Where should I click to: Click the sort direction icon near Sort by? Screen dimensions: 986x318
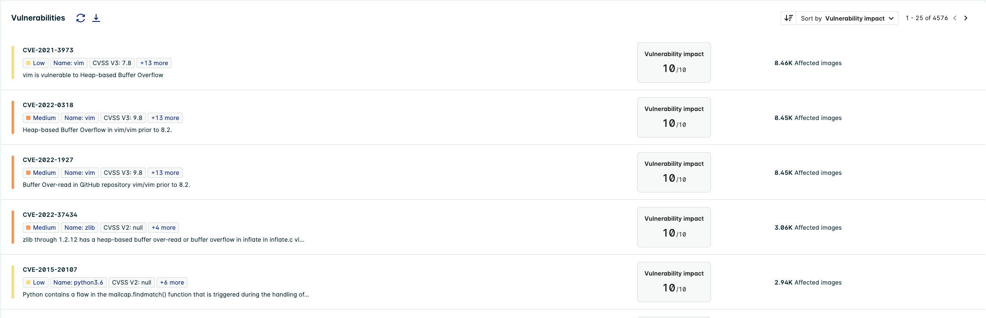point(789,18)
